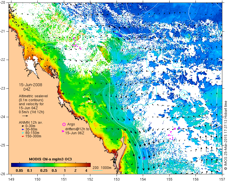Click the '155' longitude axis label
The height and width of the screenshot is (182, 228).
(169, 179)
